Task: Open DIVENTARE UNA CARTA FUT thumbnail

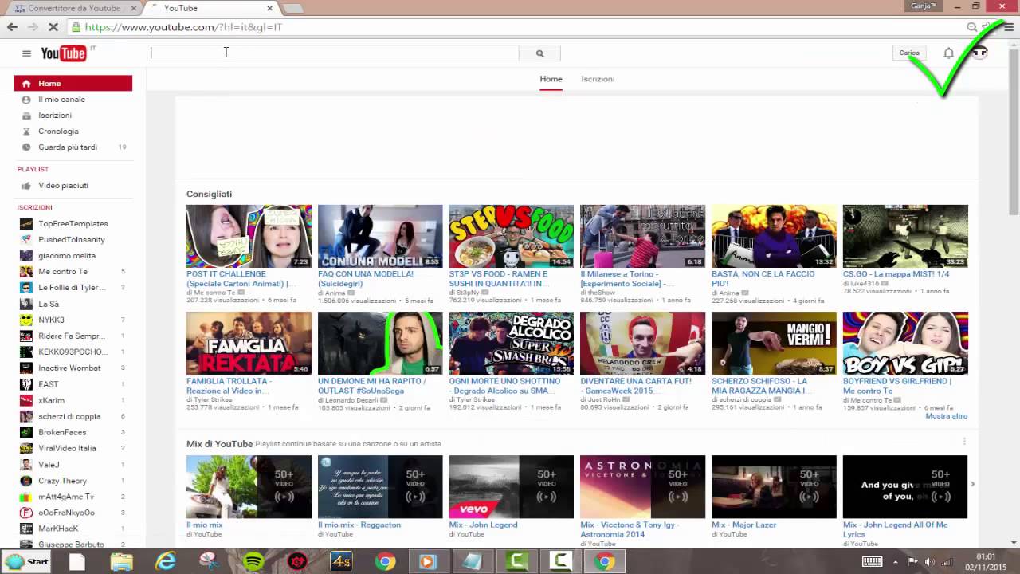Action: coord(642,343)
